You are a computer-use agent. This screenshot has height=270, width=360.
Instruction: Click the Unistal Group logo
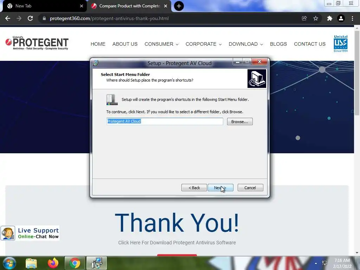click(340, 44)
